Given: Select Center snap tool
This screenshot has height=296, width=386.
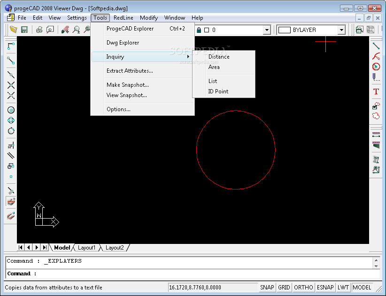Looking at the screenshot, I should click(x=11, y=110).
